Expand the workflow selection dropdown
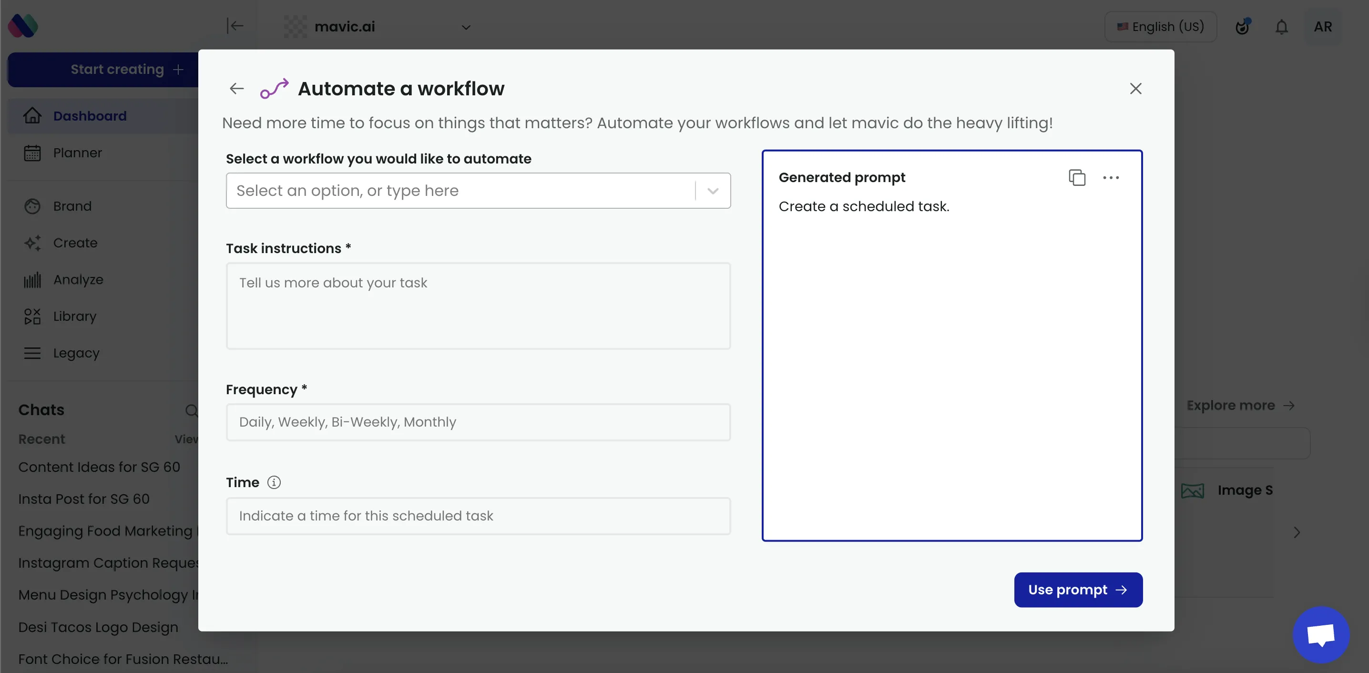Viewport: 1369px width, 673px height. 713,191
